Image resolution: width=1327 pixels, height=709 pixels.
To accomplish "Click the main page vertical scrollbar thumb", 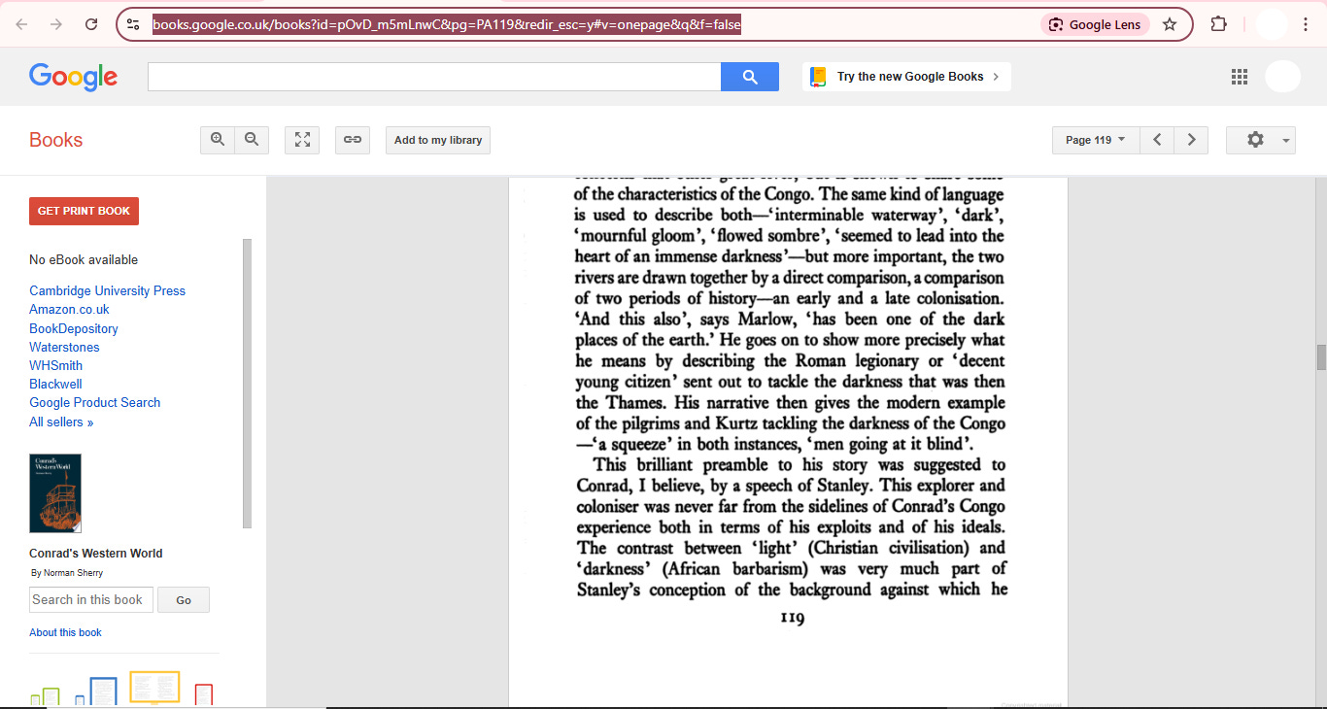I will tap(1321, 356).
